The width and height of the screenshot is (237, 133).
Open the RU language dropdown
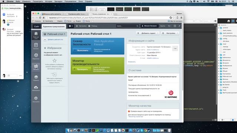click(170, 26)
